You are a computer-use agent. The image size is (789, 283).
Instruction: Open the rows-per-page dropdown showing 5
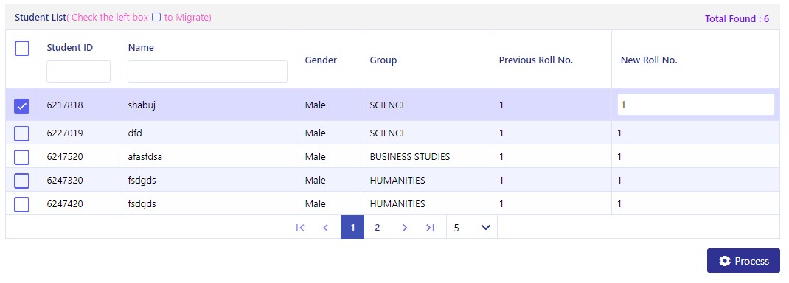[471, 228]
